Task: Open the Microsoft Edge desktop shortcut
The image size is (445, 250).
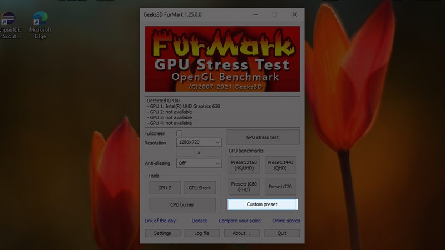Action: (x=40, y=25)
